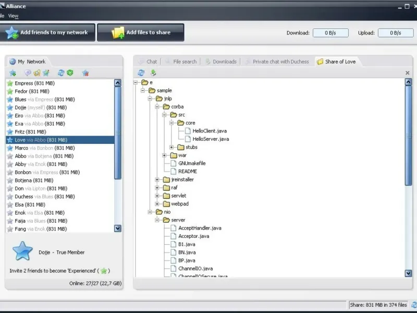Select friend Elsa (831 MiB)
This screenshot has width=417, height=313.
(x=60, y=204)
